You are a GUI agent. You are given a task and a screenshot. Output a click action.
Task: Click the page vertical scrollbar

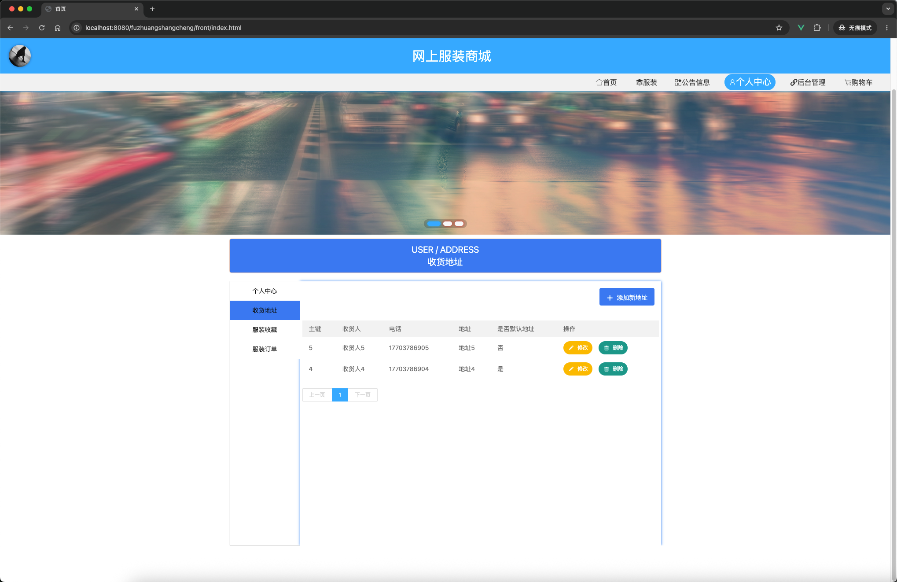(894, 335)
